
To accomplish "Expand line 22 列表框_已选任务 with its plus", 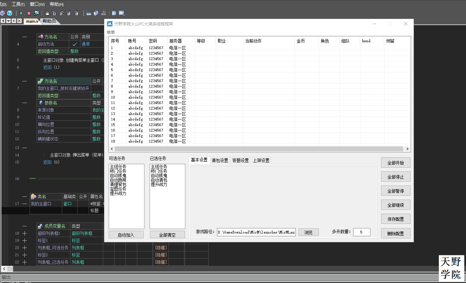I will (24, 262).
